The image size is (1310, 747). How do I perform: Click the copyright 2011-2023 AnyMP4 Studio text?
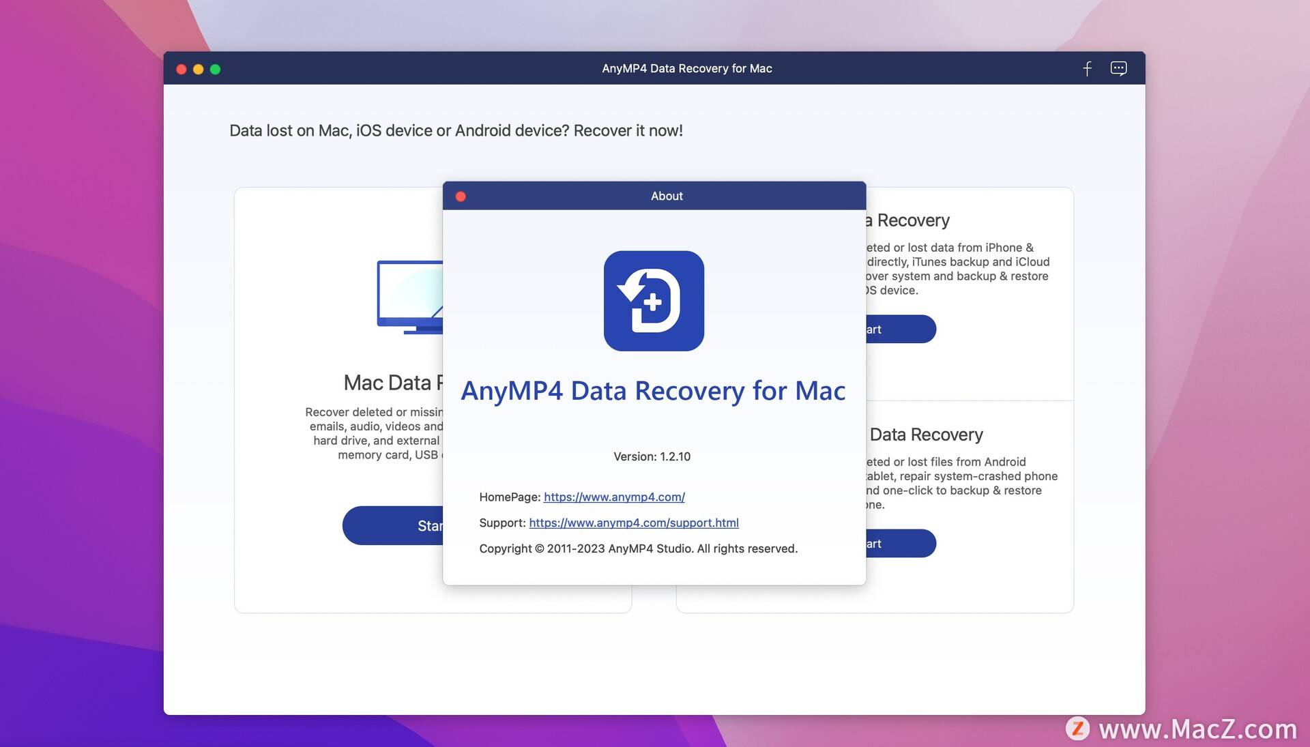(638, 548)
